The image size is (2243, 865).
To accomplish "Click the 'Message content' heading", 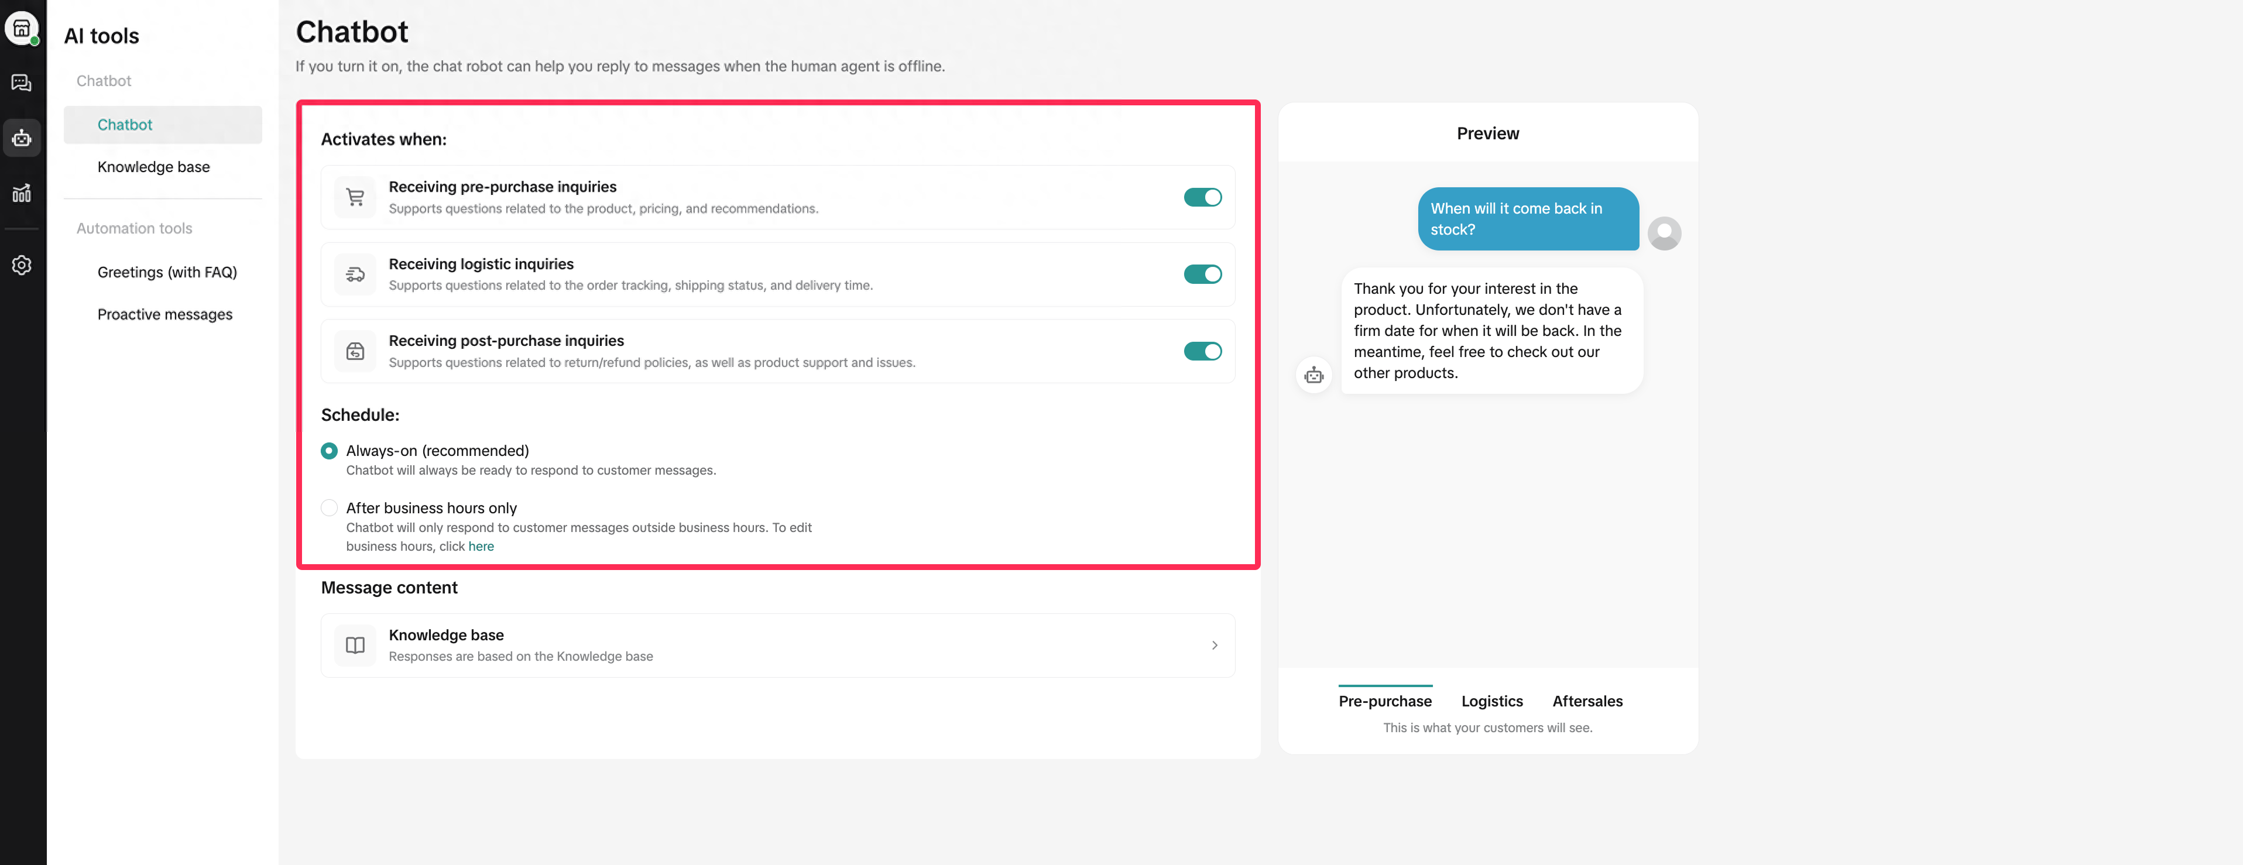I will (x=389, y=588).
